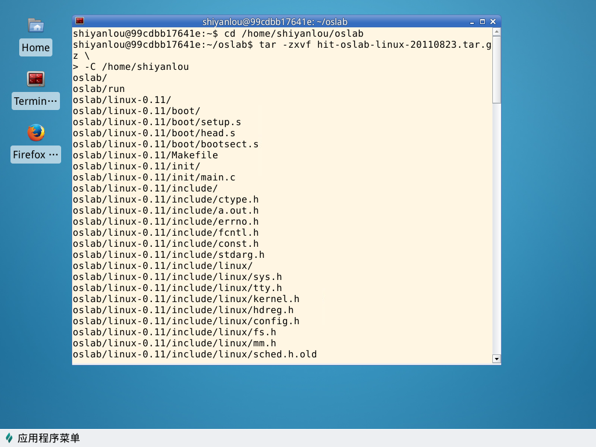Click the terminal window menu icon in title bar

click(x=80, y=22)
